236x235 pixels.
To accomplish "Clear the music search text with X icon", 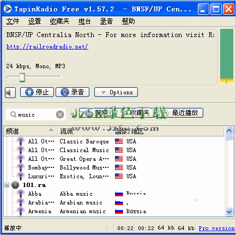I will pos(60,115).
